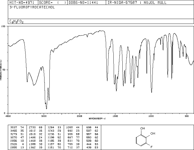Click the topmost OH label in the structure
This screenshot has height=150, width=194.
click(142, 128)
